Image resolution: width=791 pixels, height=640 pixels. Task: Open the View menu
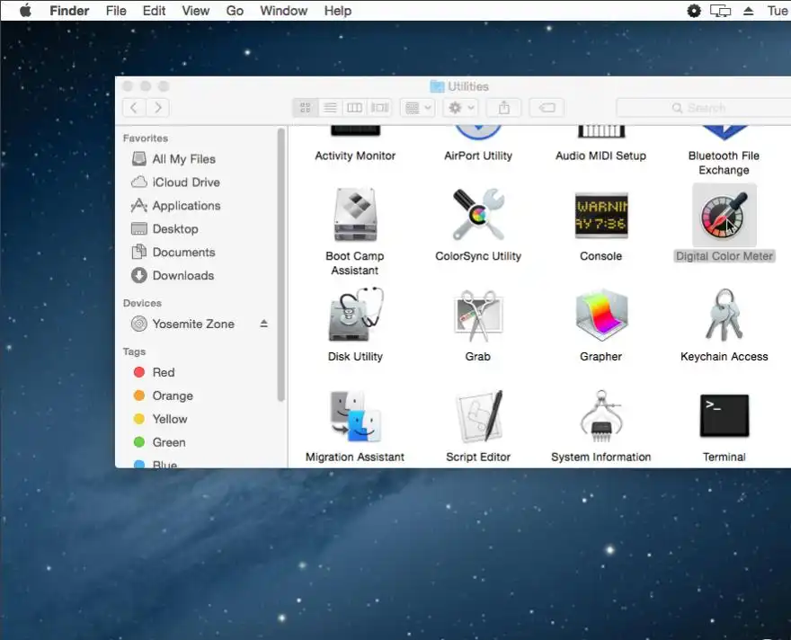pyautogui.click(x=196, y=11)
